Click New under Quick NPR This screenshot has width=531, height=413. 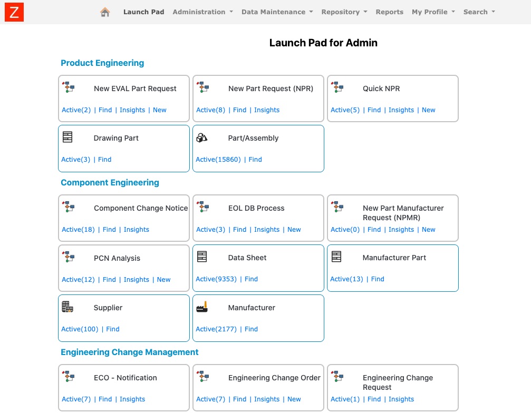pos(428,110)
